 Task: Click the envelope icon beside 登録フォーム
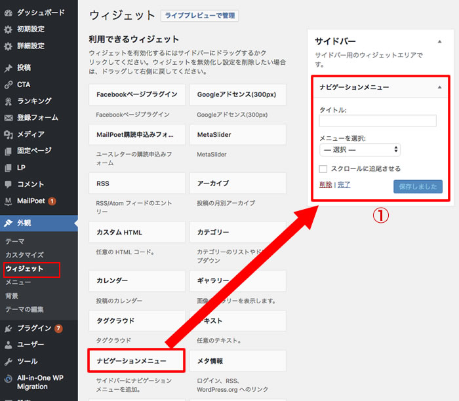(8, 118)
